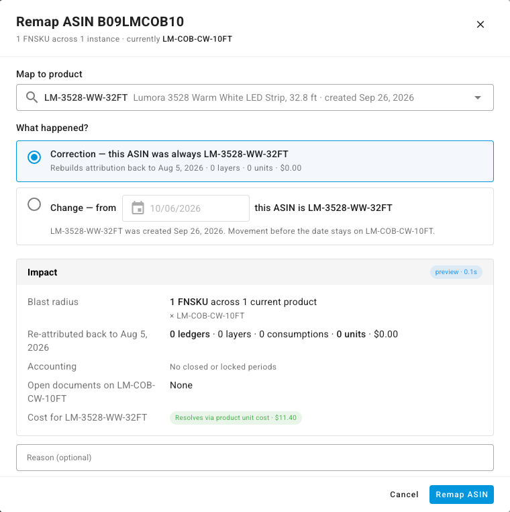Screen dimensions: 510x512
Task: Click the Resolves via product unit cost chip
Action: pyautogui.click(x=236, y=418)
